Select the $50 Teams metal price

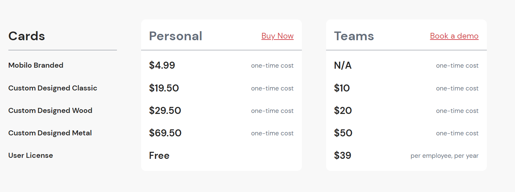[x=343, y=133]
